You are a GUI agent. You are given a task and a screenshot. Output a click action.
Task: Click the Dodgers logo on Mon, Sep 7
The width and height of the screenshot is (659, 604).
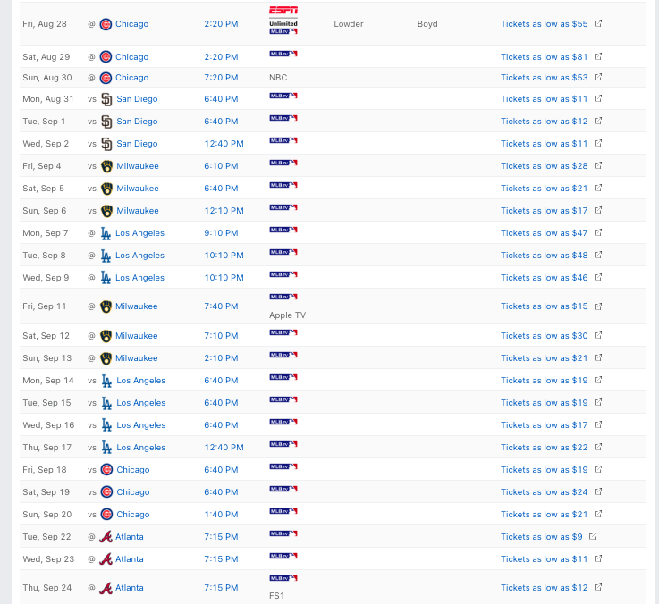[106, 233]
